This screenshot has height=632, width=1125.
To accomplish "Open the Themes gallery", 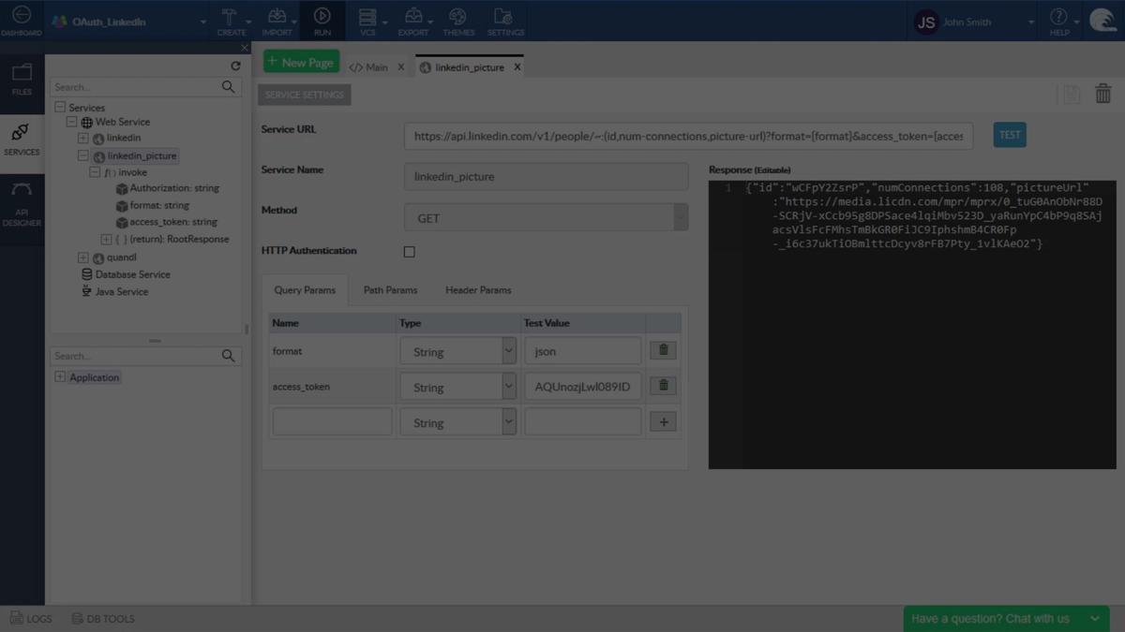I will click(x=458, y=17).
